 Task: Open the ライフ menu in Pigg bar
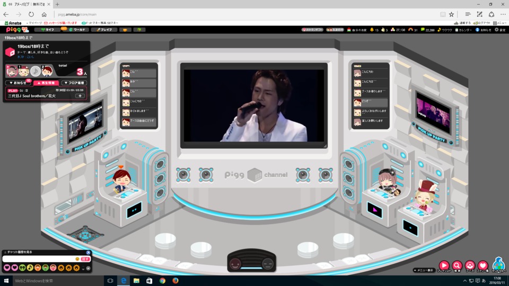pos(48,30)
